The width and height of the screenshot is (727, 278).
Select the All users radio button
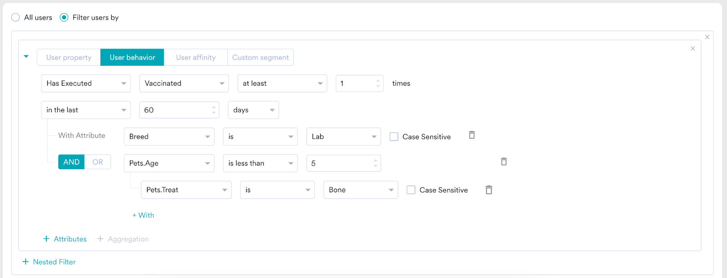[x=16, y=18]
